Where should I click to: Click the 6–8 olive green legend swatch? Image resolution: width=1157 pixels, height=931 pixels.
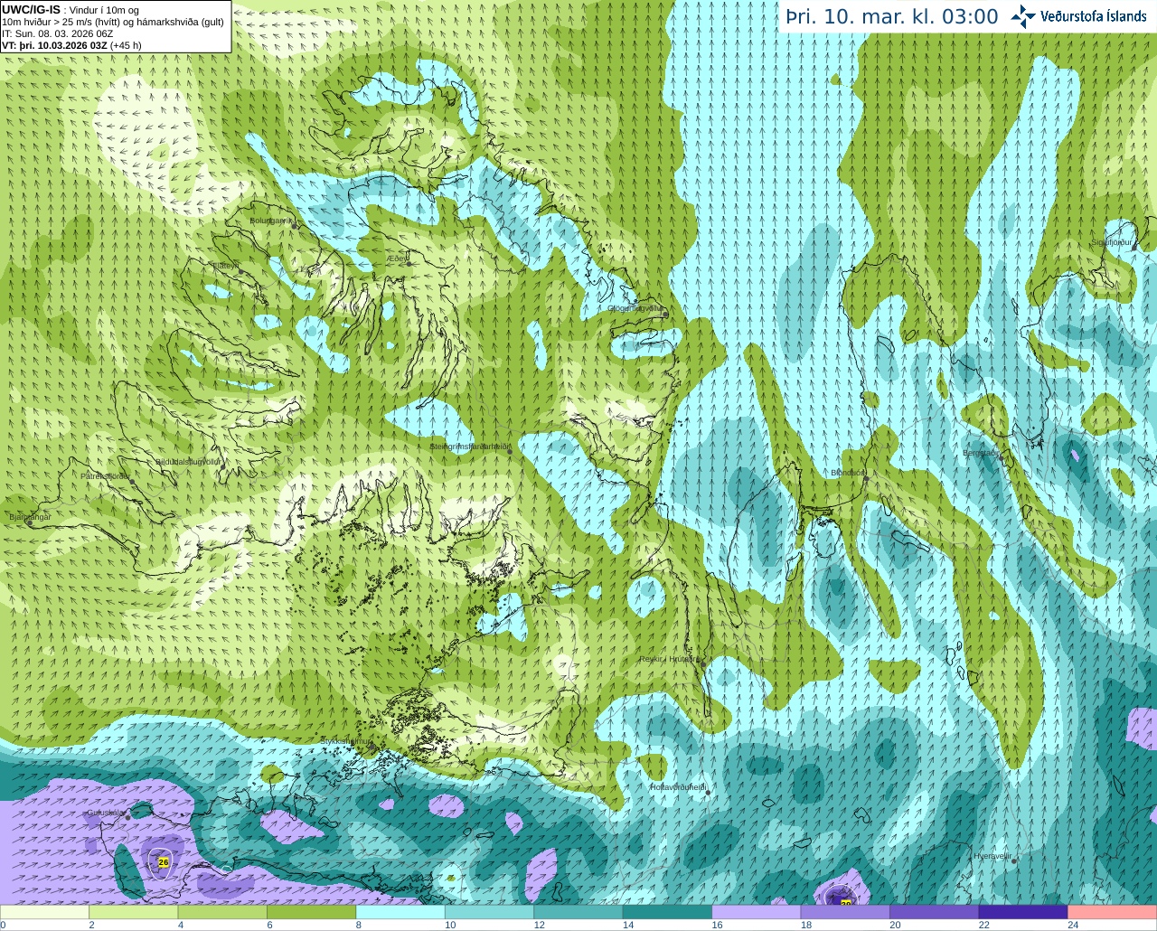[x=312, y=912]
